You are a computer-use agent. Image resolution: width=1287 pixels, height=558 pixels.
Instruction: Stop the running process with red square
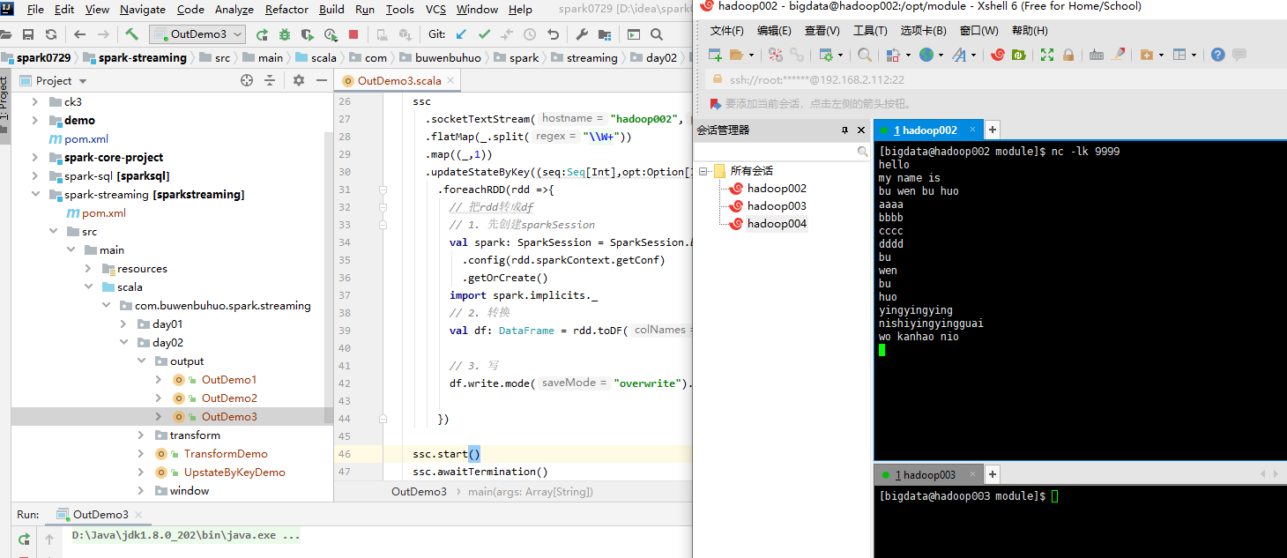(x=353, y=34)
